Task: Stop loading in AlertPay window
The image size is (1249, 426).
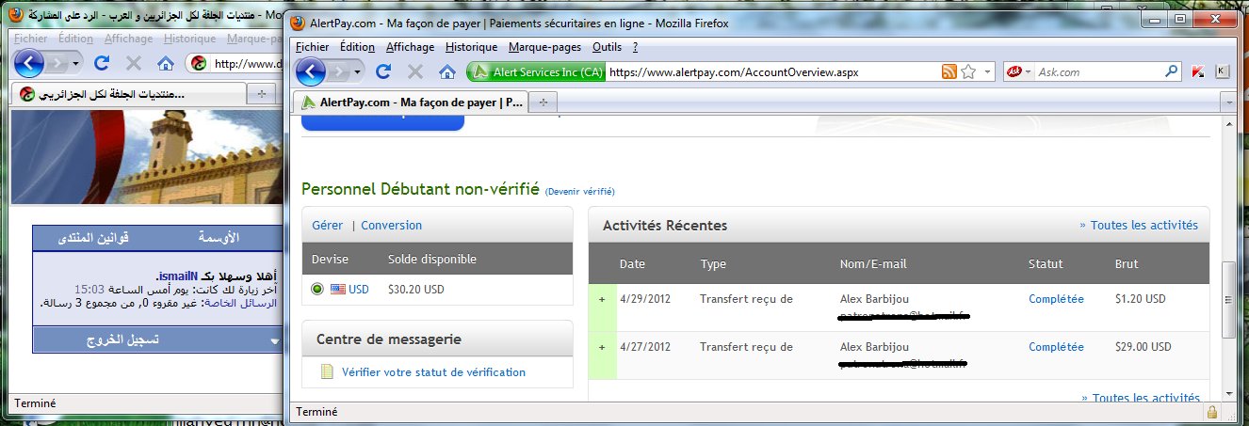Action: coord(414,71)
